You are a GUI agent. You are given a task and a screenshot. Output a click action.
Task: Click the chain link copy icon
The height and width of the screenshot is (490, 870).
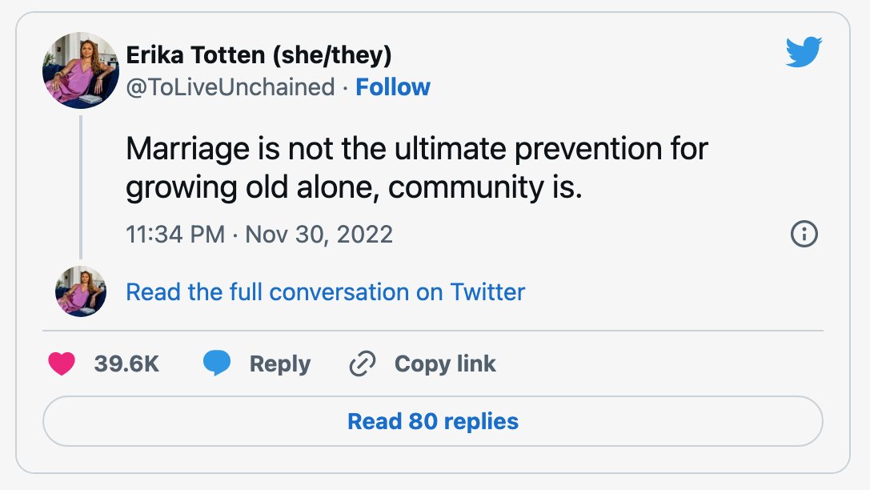coord(363,364)
